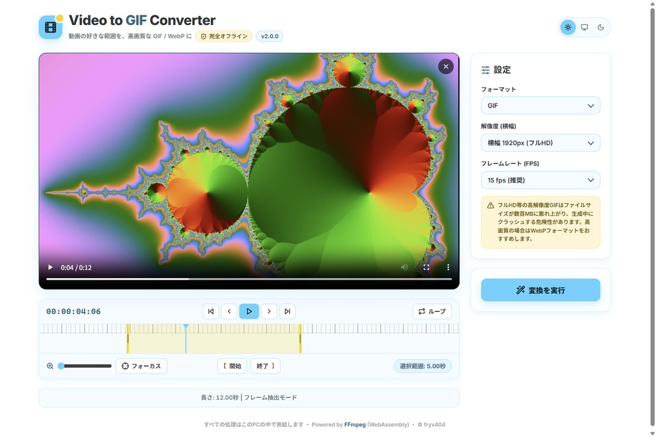The height and width of the screenshot is (437, 656).
Task: Click the 完全オフライン badge
Action: [224, 36]
